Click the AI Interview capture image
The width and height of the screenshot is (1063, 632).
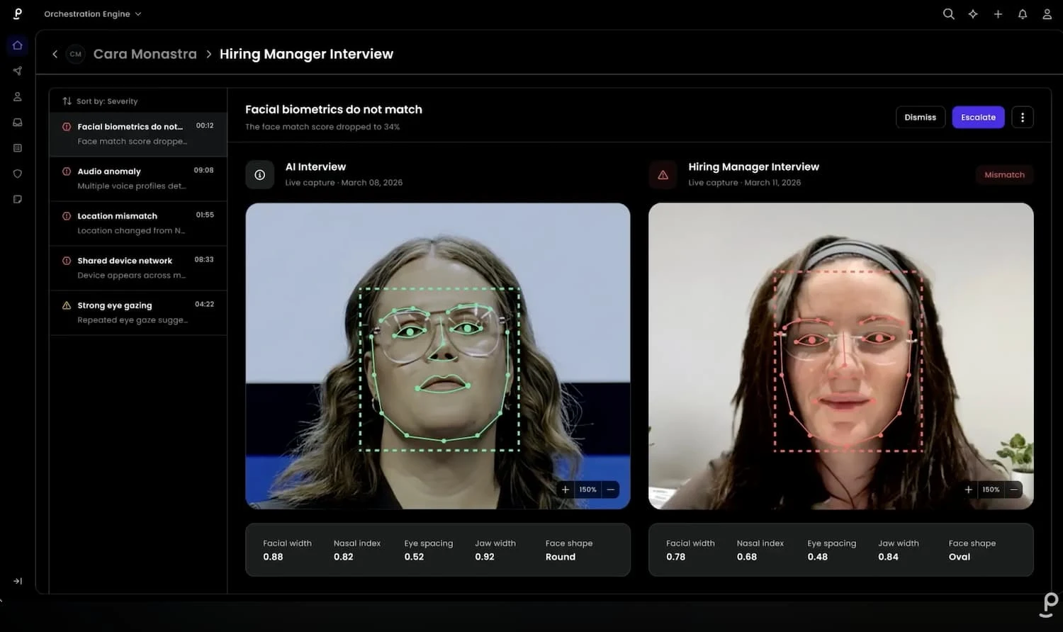coord(438,356)
